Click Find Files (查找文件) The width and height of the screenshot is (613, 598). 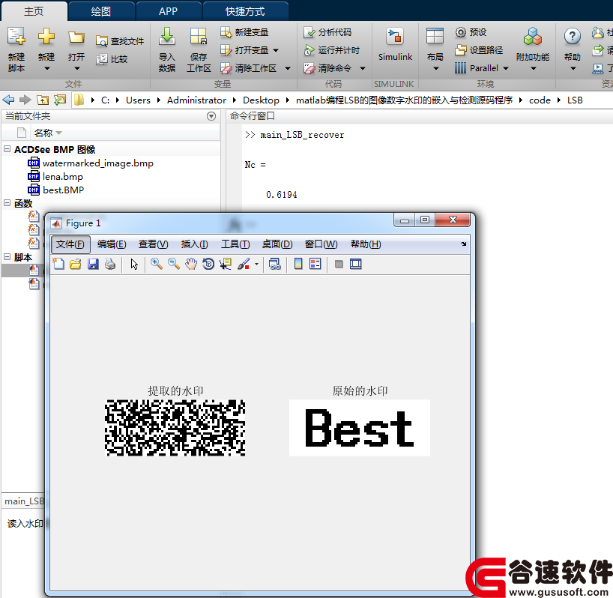(120, 41)
